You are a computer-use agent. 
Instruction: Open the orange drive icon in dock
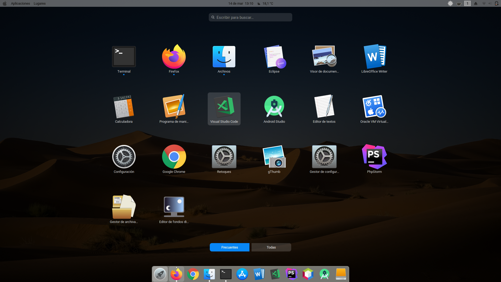[x=341, y=274]
